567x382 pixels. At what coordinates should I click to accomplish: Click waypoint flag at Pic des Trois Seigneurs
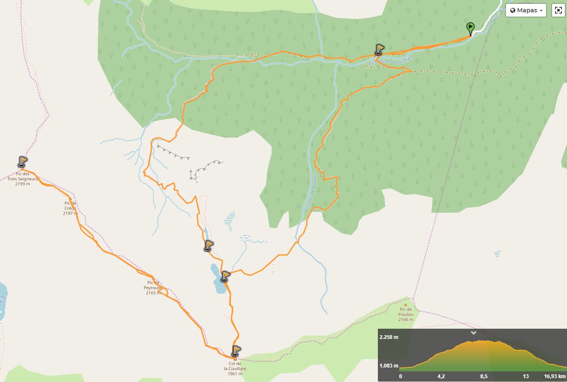[x=23, y=162]
